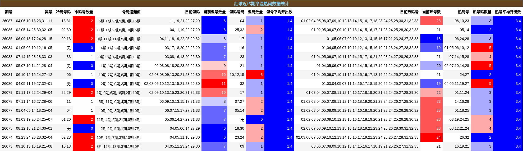Click cold code cell 18,31

tap(66, 21)
